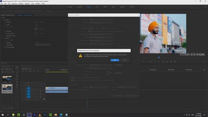
Task: Select the Ripple Edit tool
Action: click(x=17, y=73)
